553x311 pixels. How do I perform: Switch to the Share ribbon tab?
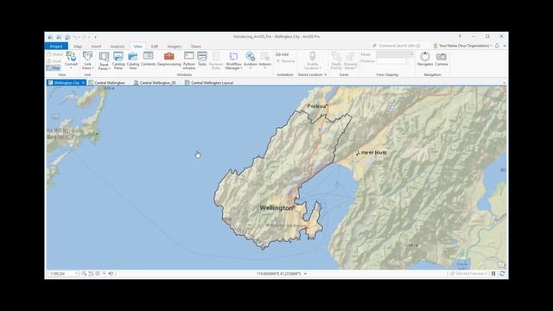(196, 46)
